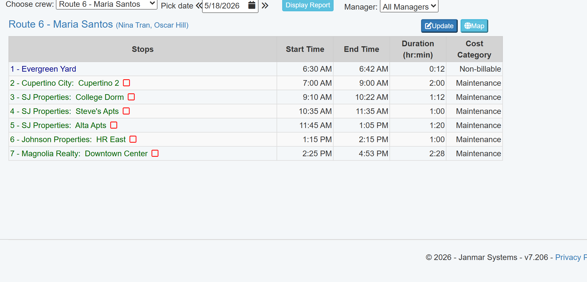Tick the checkbox beside Downtown Center
Image resolution: width=587 pixels, height=282 pixels.
[x=155, y=153]
